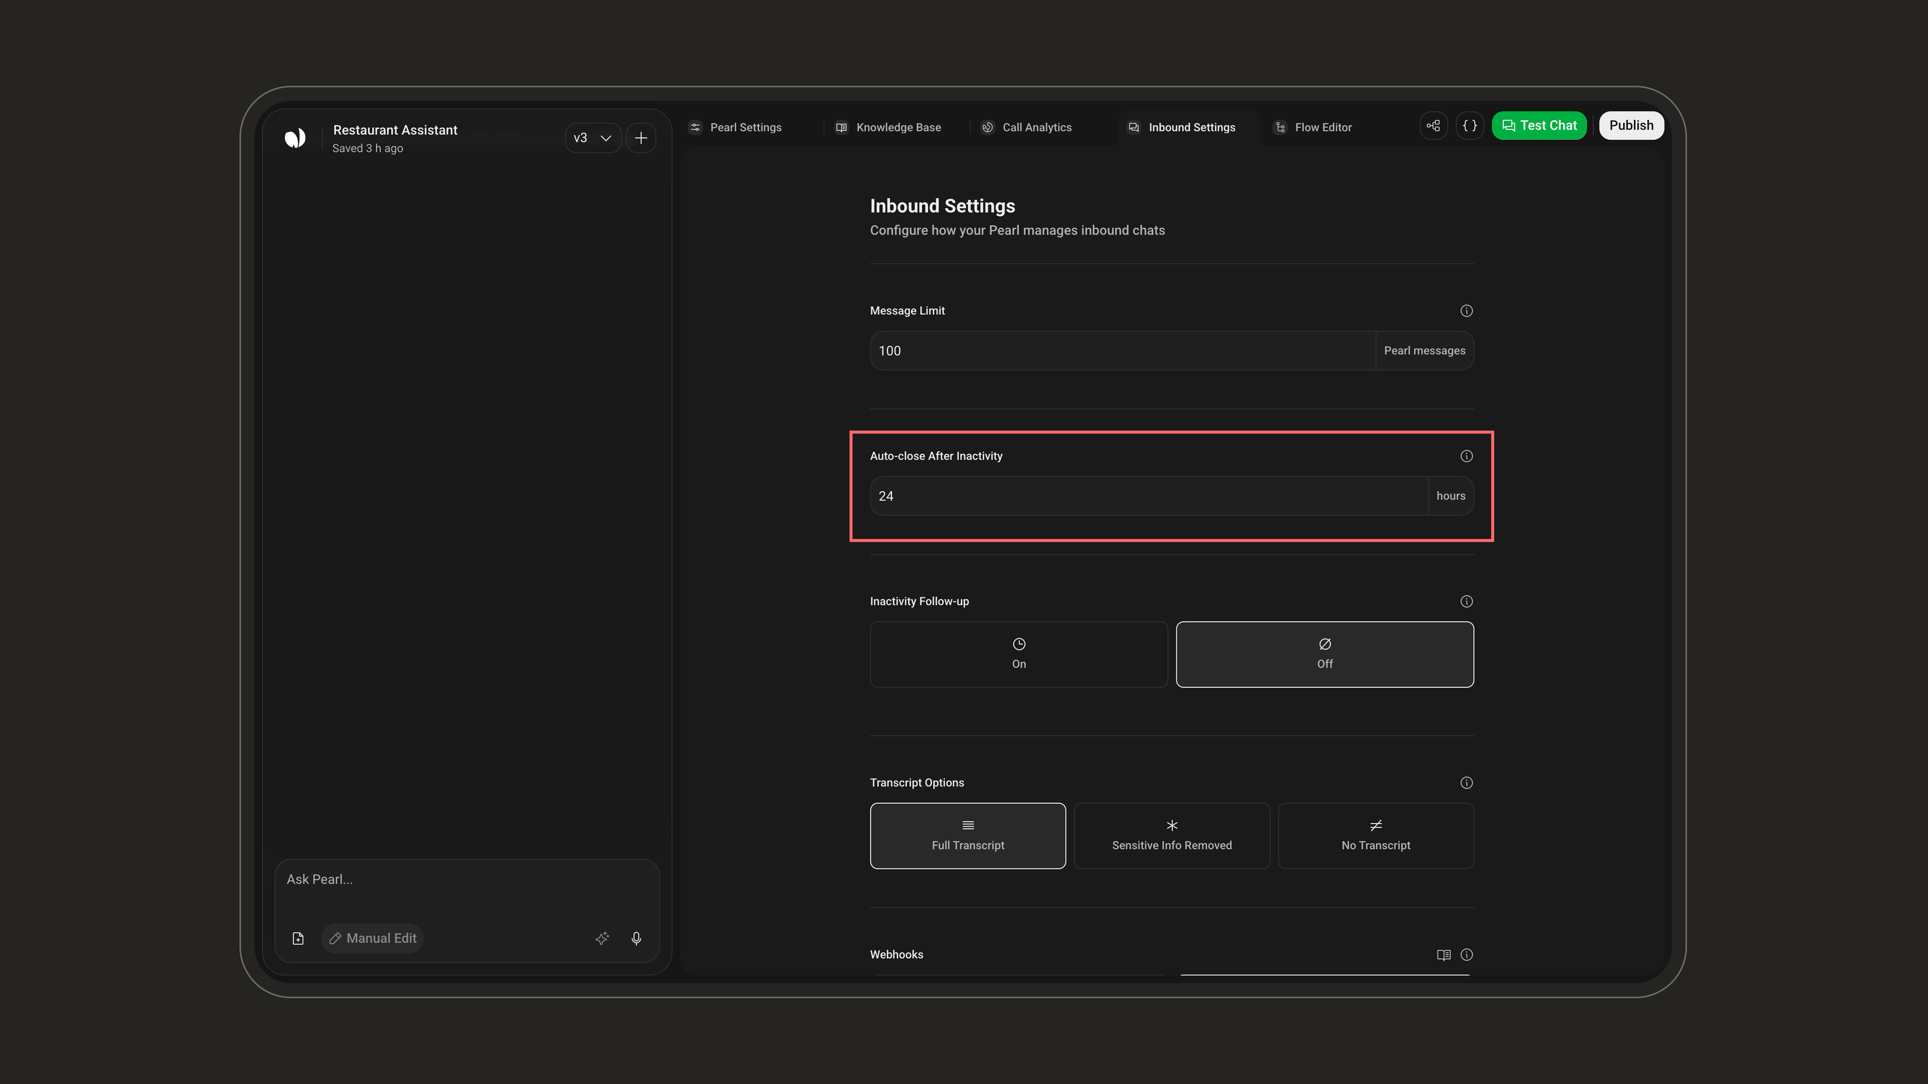The height and width of the screenshot is (1084, 1928).
Task: Set Inactivity Follow-up to Off
Action: tap(1325, 655)
